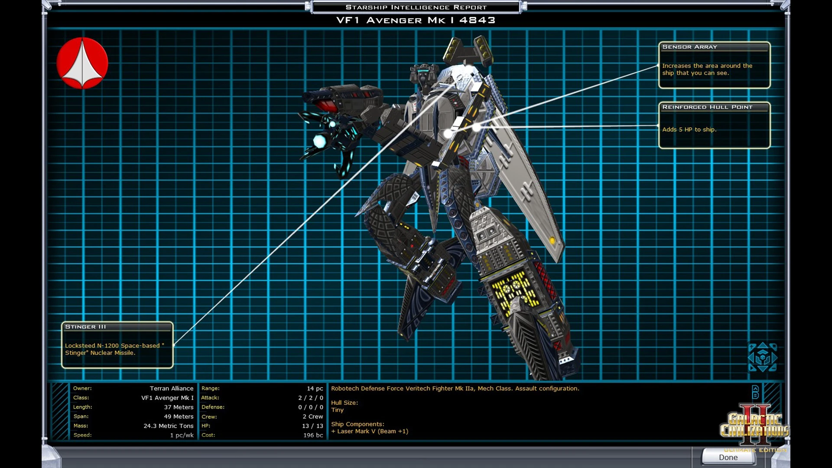Select the Reinforced Hull Point component box

pos(714,125)
